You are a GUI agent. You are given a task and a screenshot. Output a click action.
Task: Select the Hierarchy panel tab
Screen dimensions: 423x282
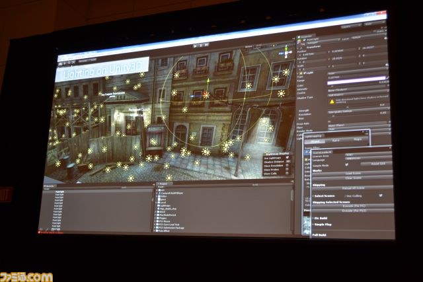point(50,186)
